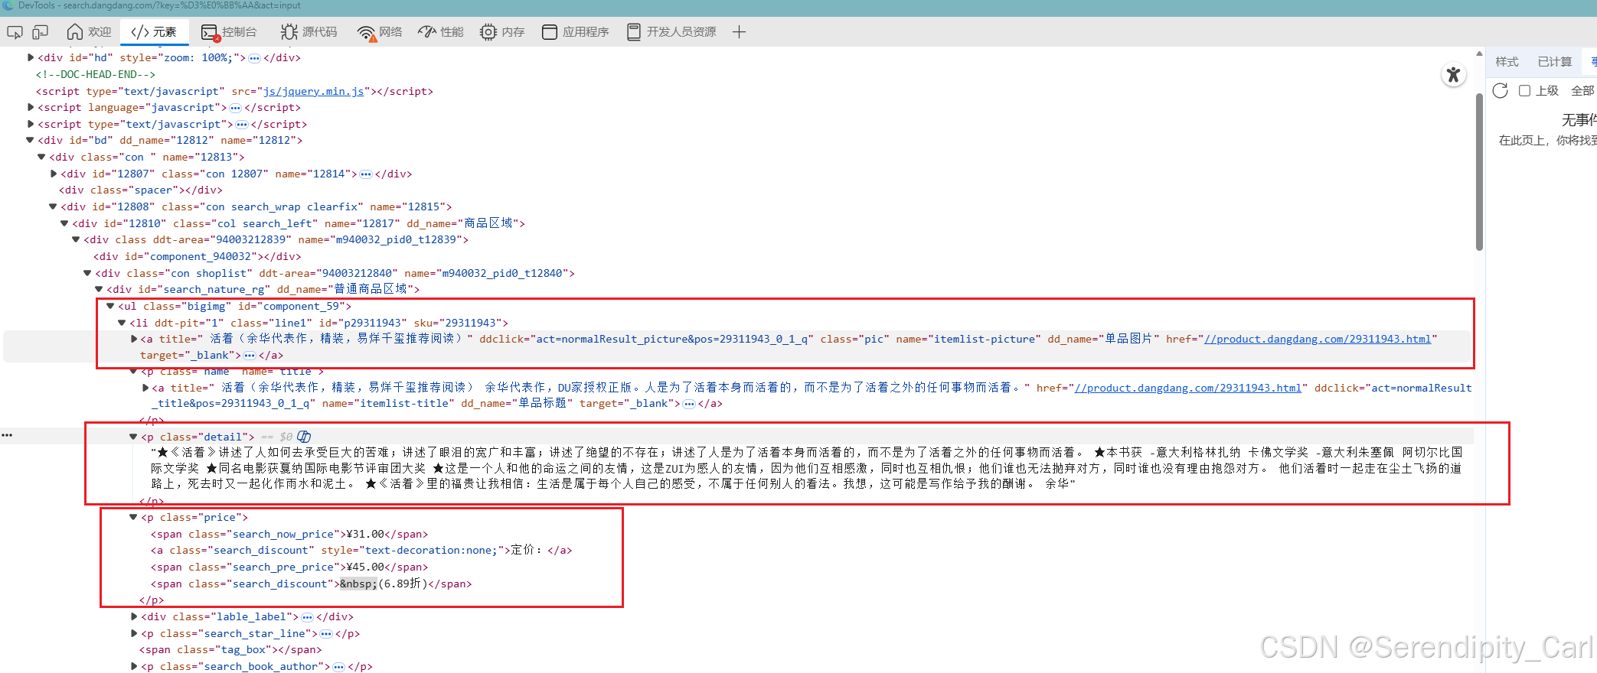This screenshot has width=1597, height=673.
Task: Follow the js/jquery.min.js script link
Action: click(313, 91)
